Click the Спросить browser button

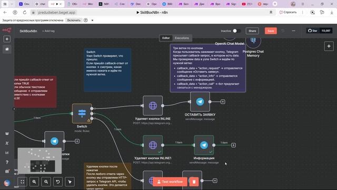coord(288,12)
